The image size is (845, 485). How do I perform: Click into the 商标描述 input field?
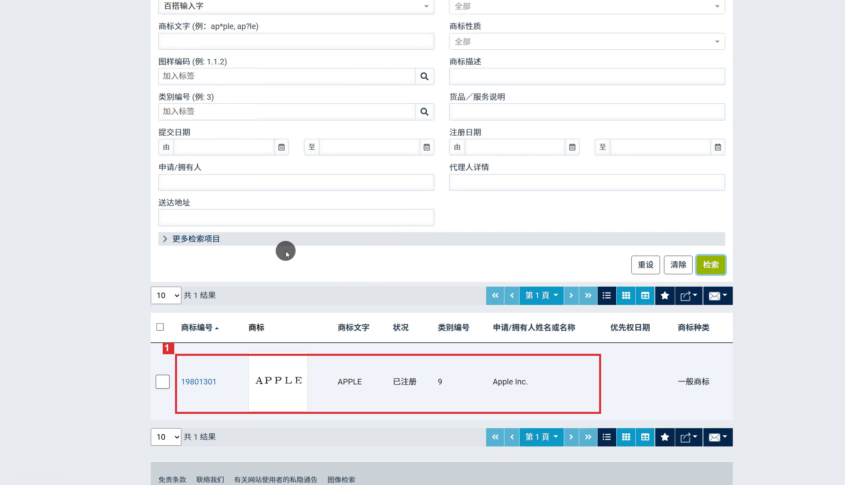pyautogui.click(x=587, y=76)
